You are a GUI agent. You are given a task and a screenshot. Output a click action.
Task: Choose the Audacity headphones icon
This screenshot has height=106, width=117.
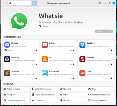[7, 59]
